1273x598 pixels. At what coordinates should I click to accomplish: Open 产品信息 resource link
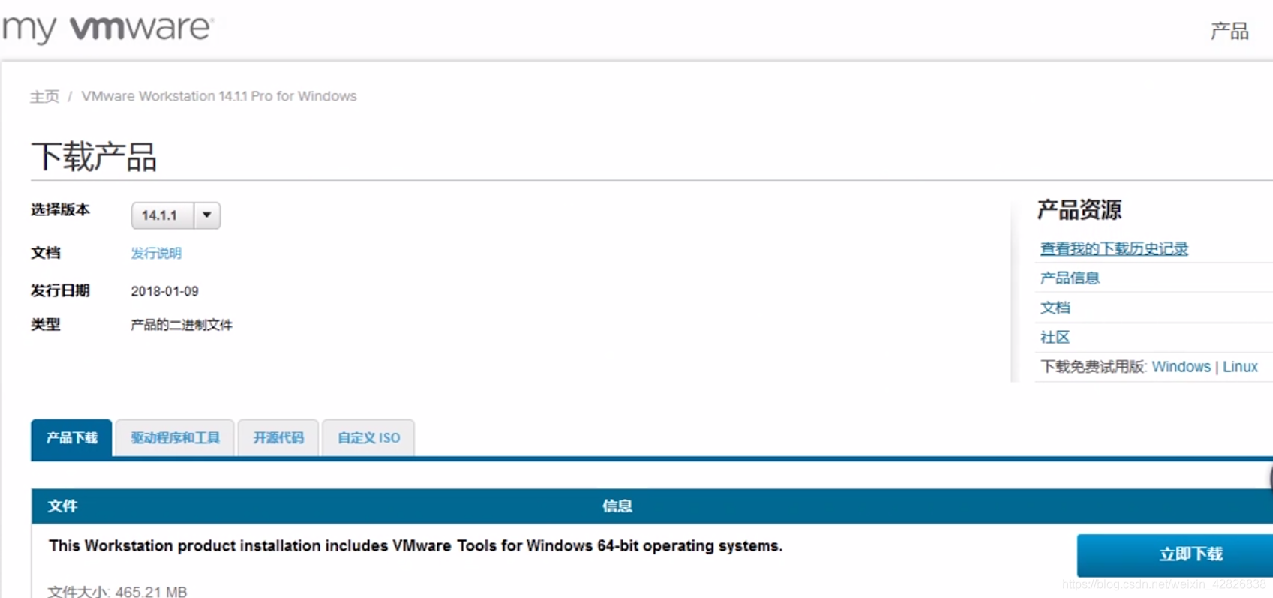(x=1070, y=278)
